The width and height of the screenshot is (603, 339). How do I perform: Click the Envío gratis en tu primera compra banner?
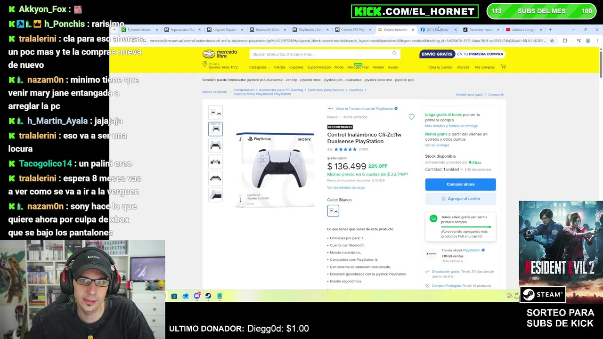[463, 54]
